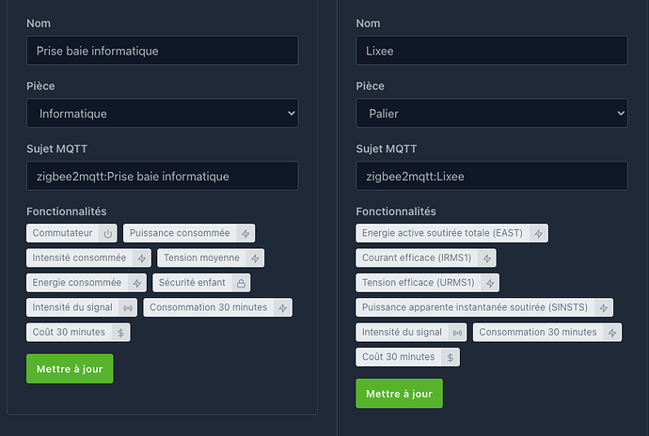Select the Tension efficace (URMS1) label
This screenshot has height=436, width=649.
pyautogui.click(x=419, y=283)
